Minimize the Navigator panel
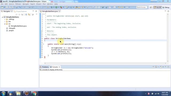Screen dimensions: 171x96 pos(33,11)
